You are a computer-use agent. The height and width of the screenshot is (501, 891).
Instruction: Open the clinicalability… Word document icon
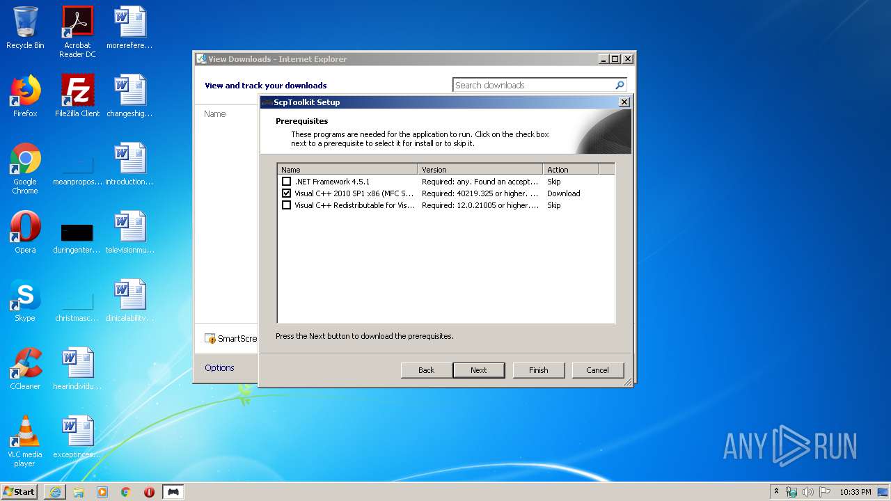tap(129, 301)
